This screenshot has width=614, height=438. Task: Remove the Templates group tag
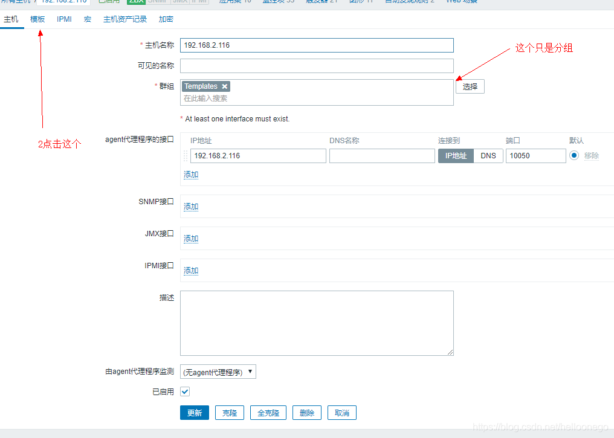pyautogui.click(x=224, y=86)
